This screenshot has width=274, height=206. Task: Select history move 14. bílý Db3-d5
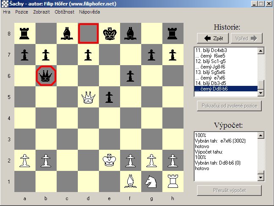tap(226, 83)
